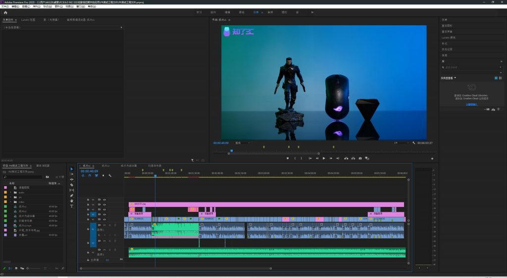Choose the Hand tool
This screenshot has height=278, width=507.
[x=72, y=200]
